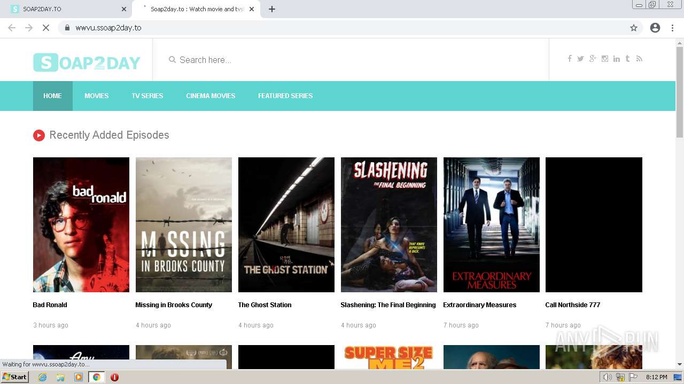Click the Soap2day site logo

[87, 62]
